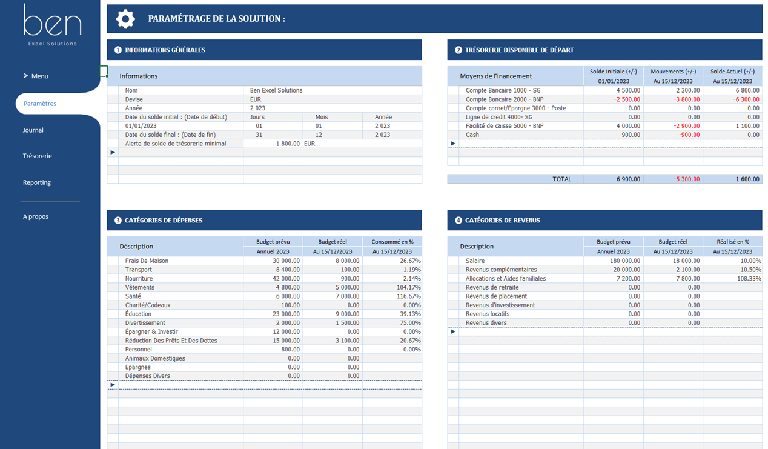This screenshot has width=768, height=449.
Task: Click the gear icon beside Paramétrage de la solution
Action: [125, 19]
